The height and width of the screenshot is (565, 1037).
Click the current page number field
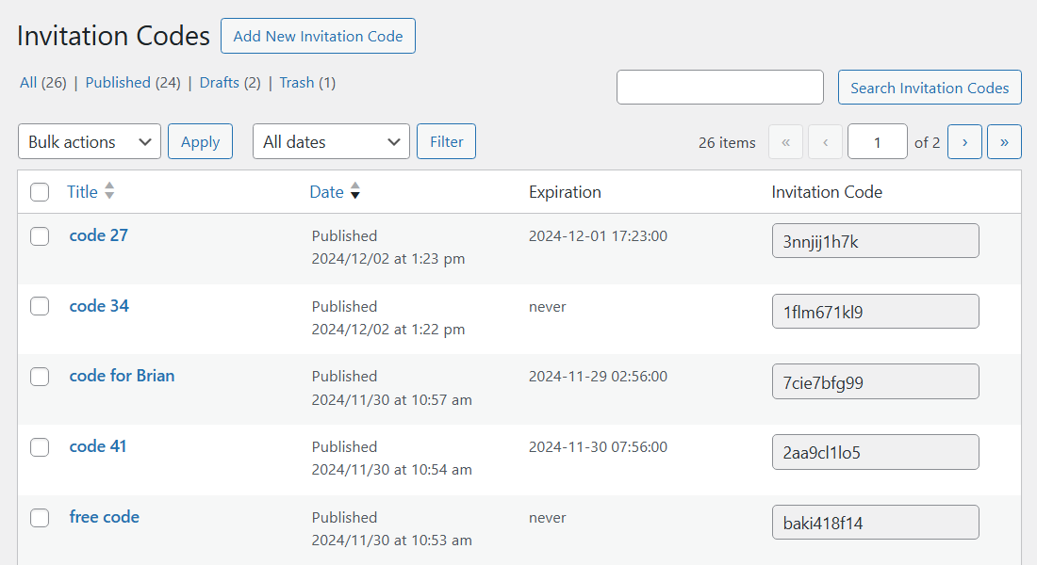pyautogui.click(x=877, y=141)
